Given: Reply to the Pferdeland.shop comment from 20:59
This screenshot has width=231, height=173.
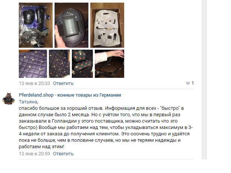Looking at the screenshot, I should [63, 154].
